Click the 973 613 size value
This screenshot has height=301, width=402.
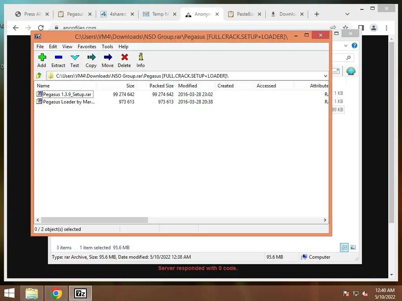click(x=126, y=102)
